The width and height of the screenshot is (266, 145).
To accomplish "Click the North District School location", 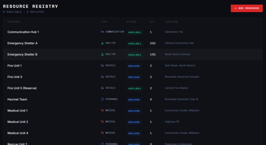I will [178, 54].
